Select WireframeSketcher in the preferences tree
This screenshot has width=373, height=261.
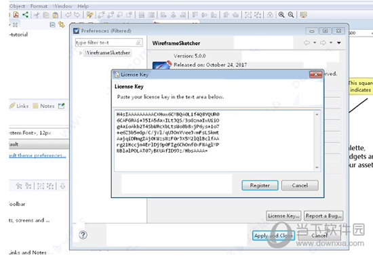[x=108, y=53]
